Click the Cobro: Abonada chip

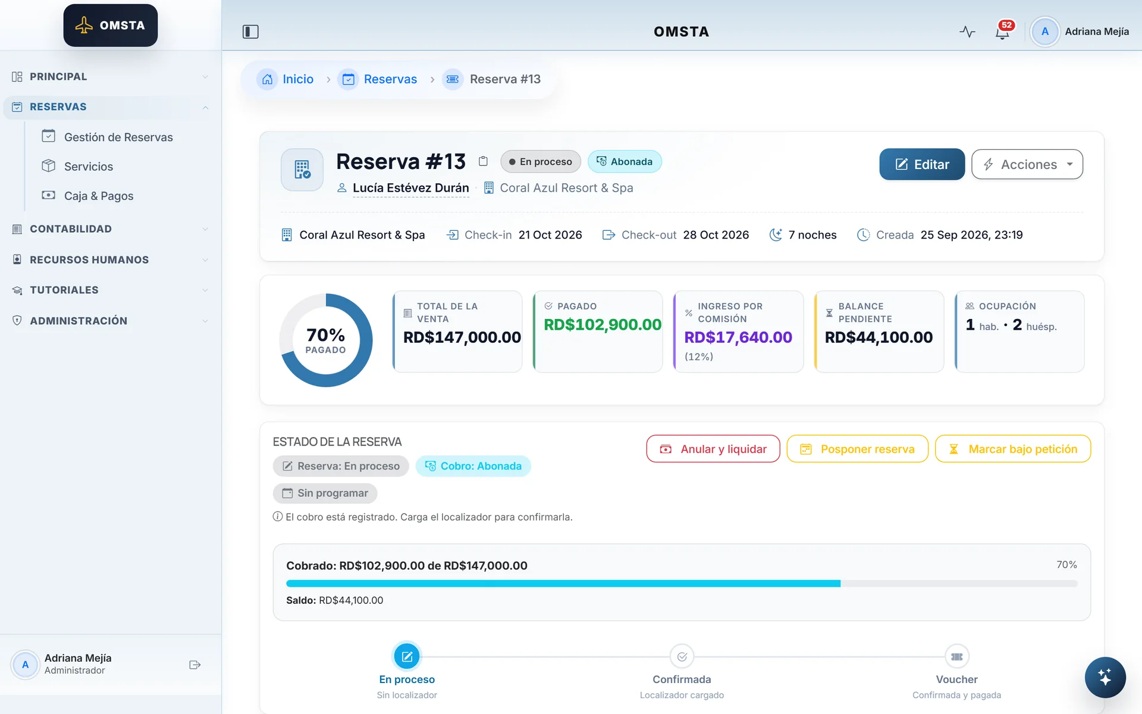coord(473,466)
